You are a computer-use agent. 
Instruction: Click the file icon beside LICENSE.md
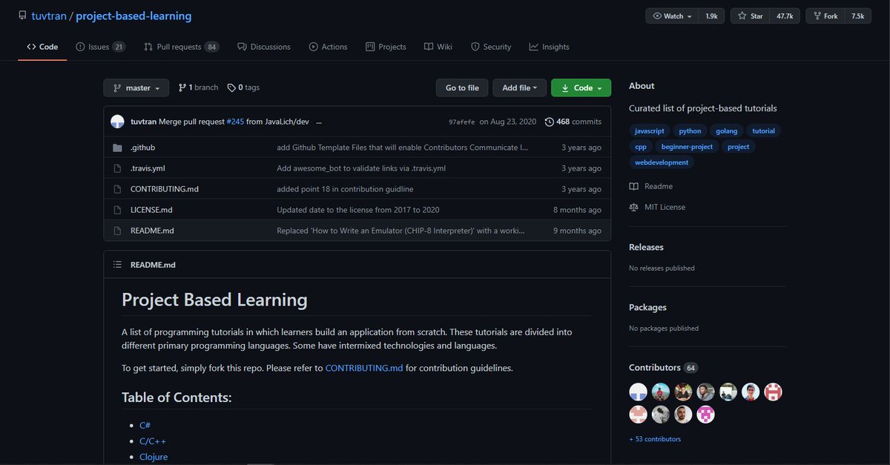117,210
